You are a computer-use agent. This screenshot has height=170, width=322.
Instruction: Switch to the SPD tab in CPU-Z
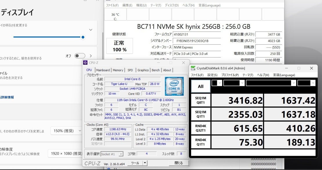pos(130,70)
